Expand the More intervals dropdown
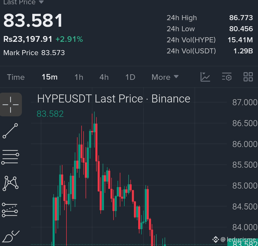 pos(165,77)
